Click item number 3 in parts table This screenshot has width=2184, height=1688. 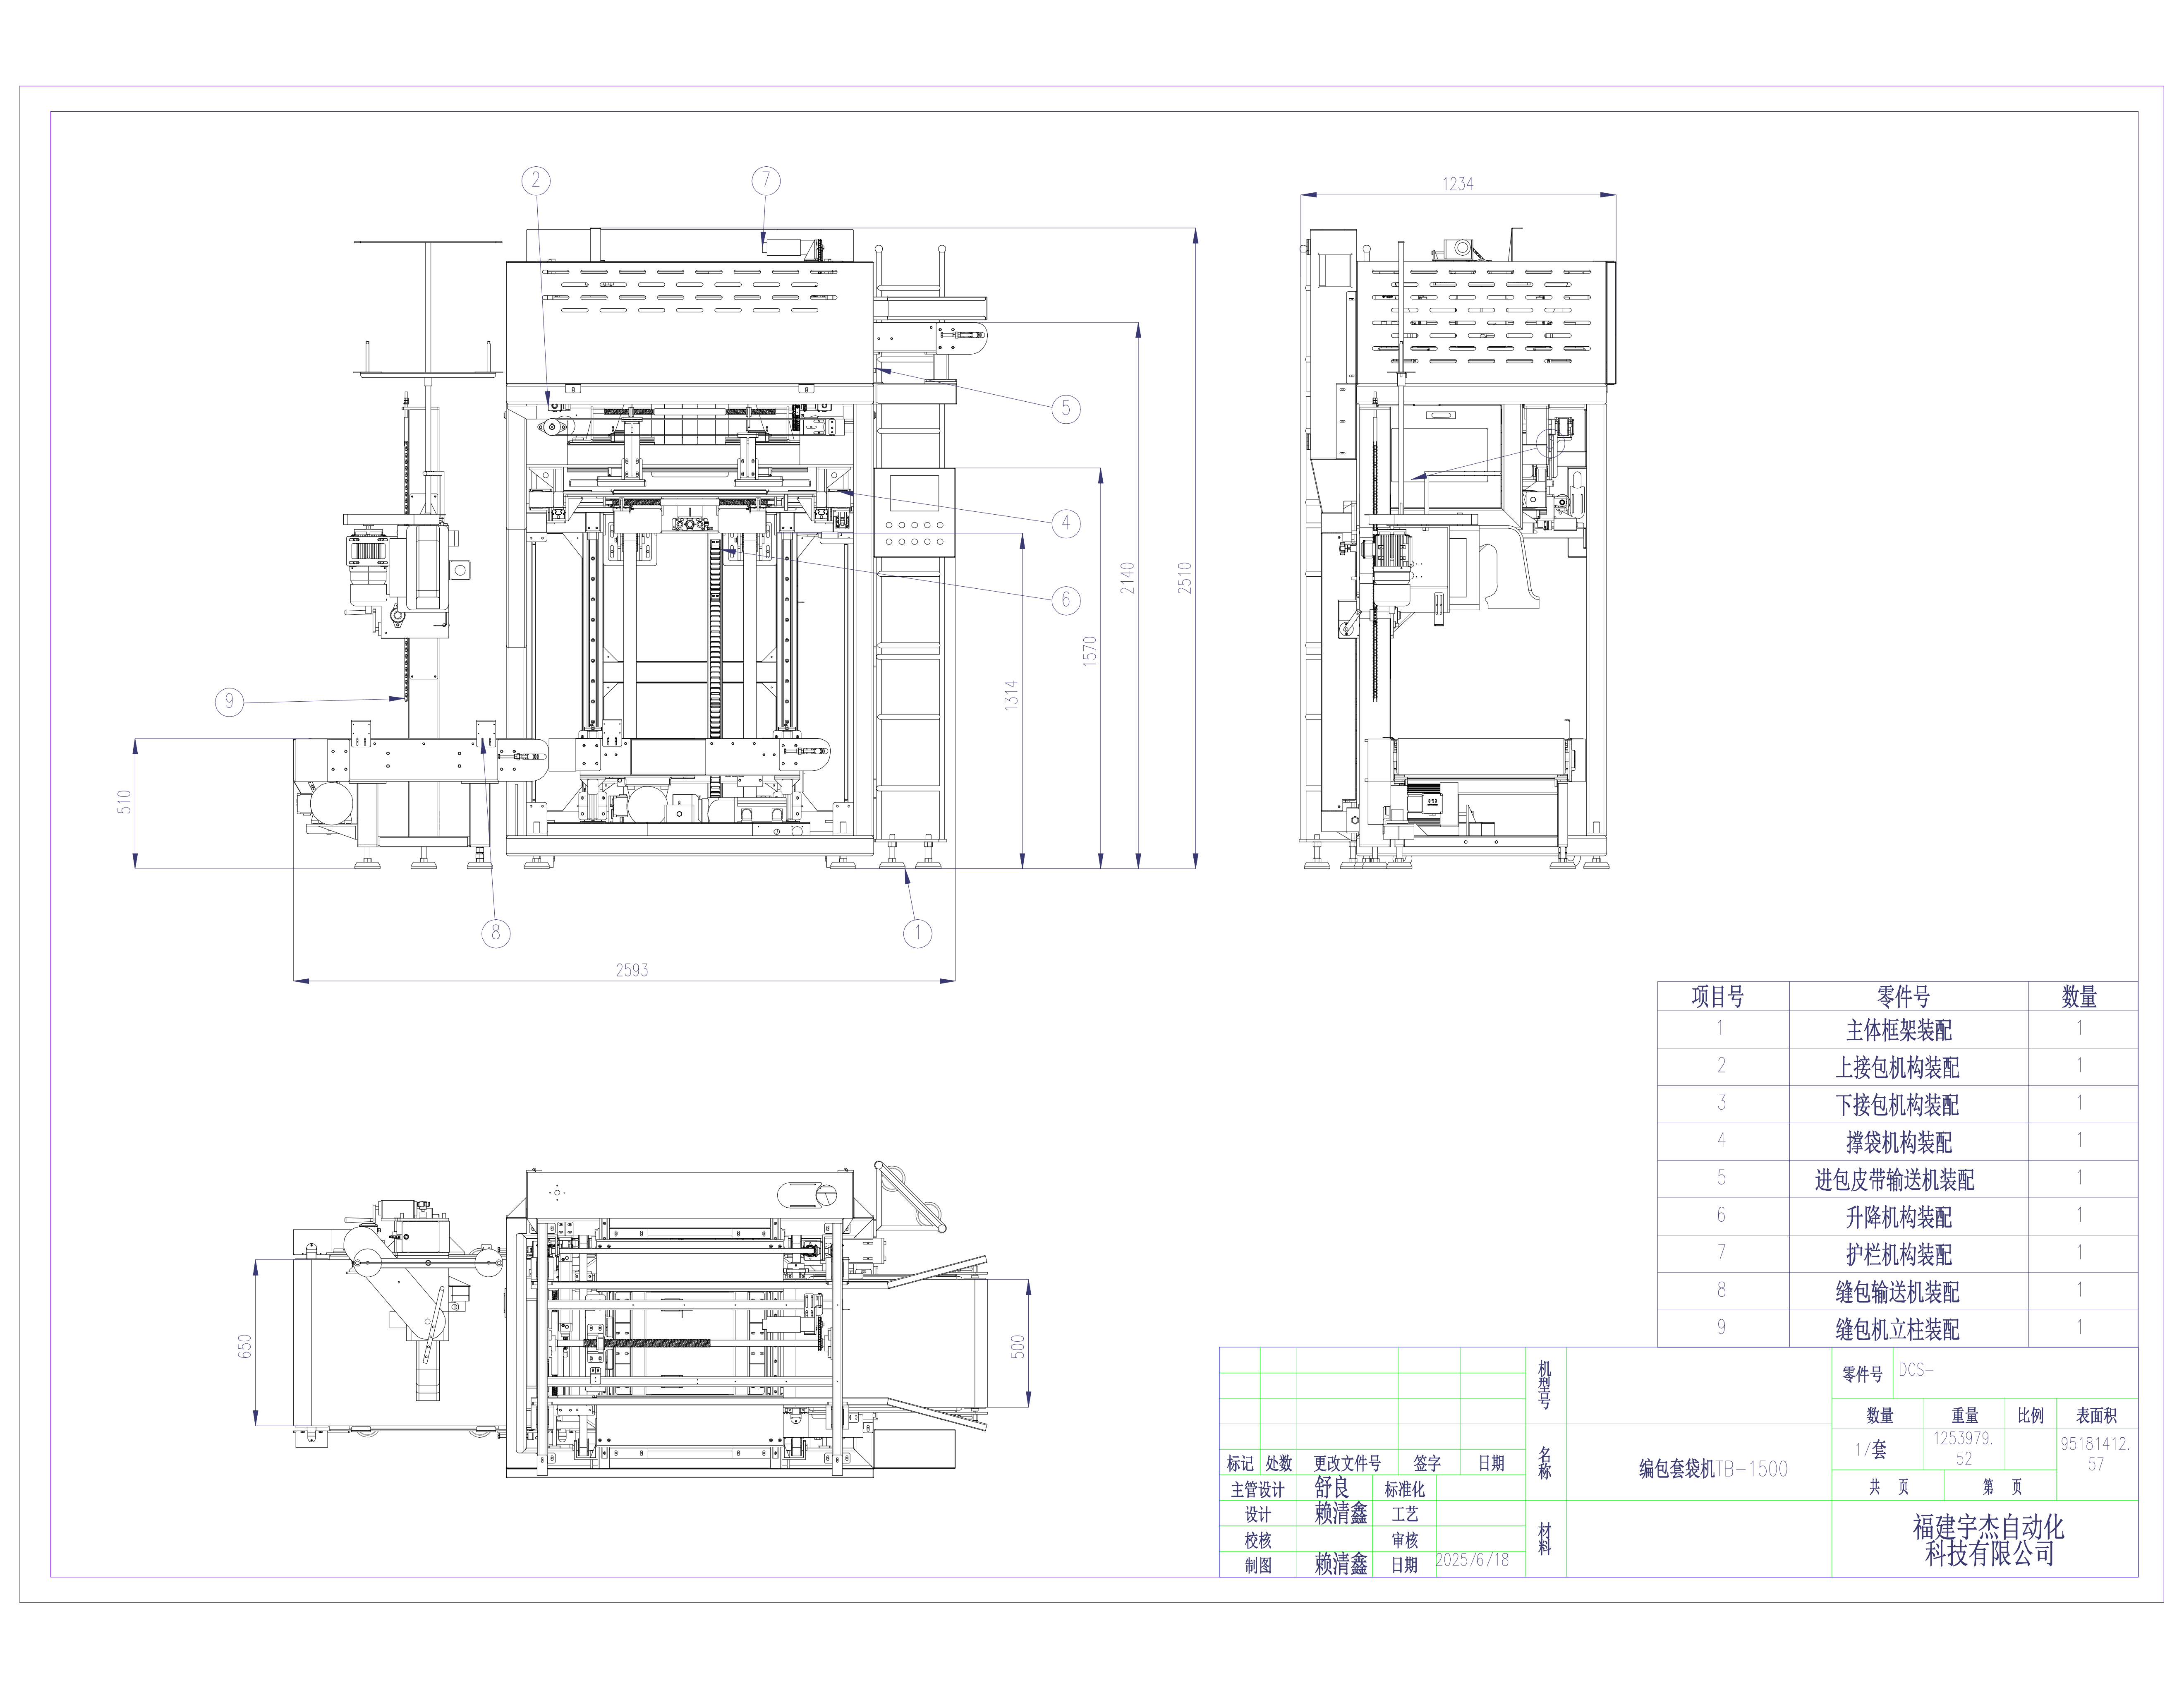pyautogui.click(x=1721, y=1102)
